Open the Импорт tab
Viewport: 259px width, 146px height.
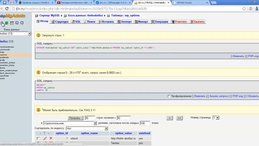[141, 21]
